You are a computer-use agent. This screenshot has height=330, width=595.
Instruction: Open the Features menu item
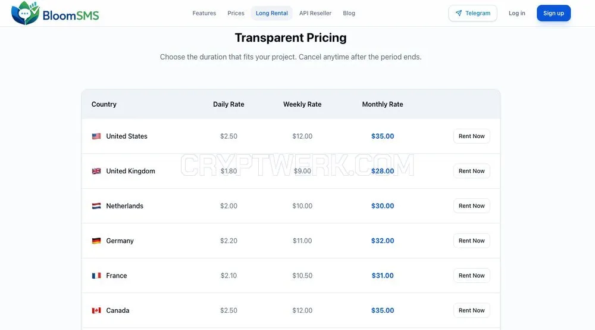204,13
